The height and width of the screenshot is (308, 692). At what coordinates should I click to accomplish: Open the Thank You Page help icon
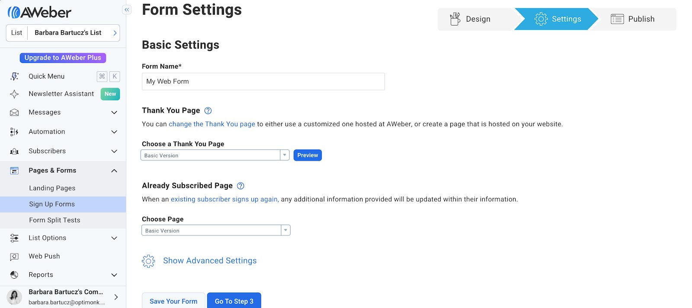click(208, 111)
